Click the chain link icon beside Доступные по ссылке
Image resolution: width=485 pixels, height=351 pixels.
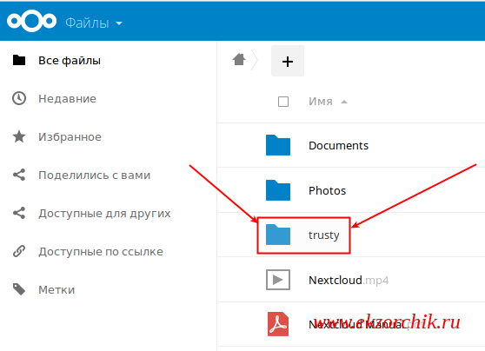coord(19,251)
